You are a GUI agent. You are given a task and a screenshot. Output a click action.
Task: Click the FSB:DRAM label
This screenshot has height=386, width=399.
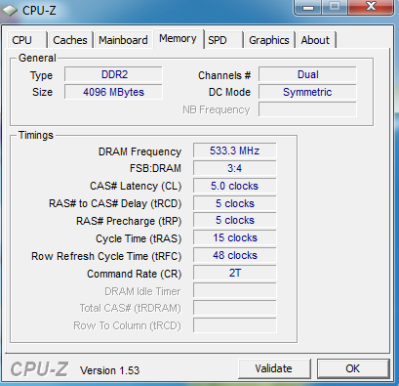pos(155,168)
